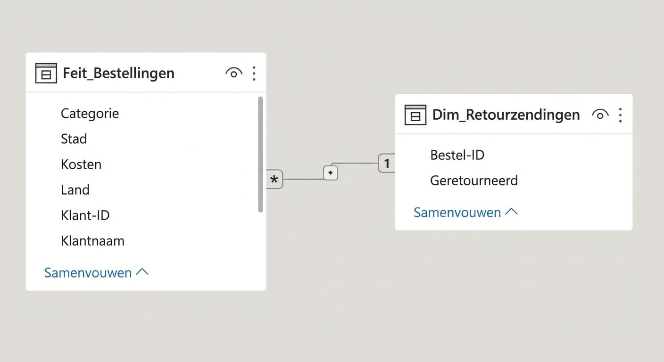Click Samenvouwen link in Feit_Bestellingen
664x362 pixels.
coord(88,272)
